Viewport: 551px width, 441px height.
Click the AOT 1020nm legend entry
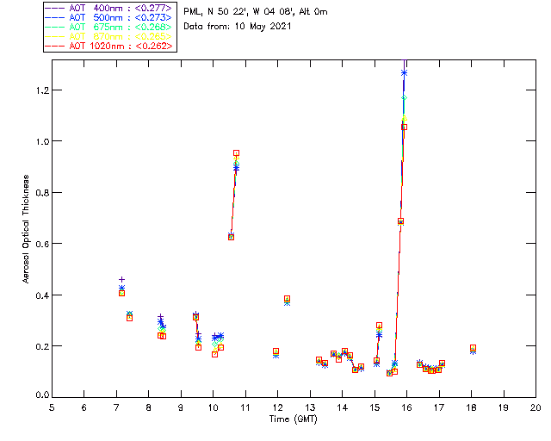click(x=109, y=46)
